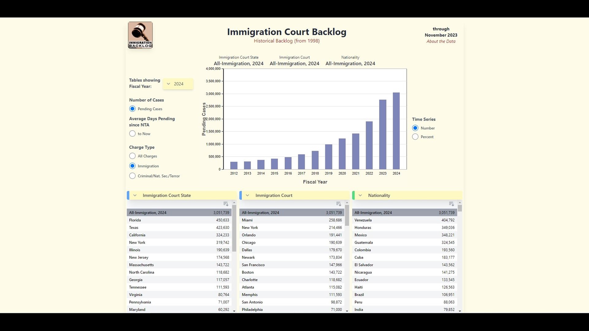Click the Nationality label above the chart

pyautogui.click(x=350, y=57)
